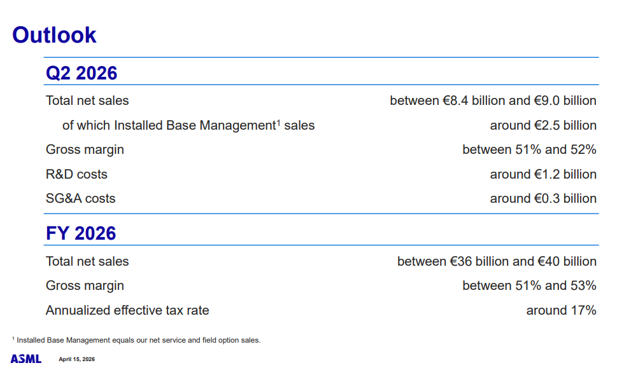Select the around €1.2 billion value
The height and width of the screenshot is (370, 631).
tap(542, 174)
